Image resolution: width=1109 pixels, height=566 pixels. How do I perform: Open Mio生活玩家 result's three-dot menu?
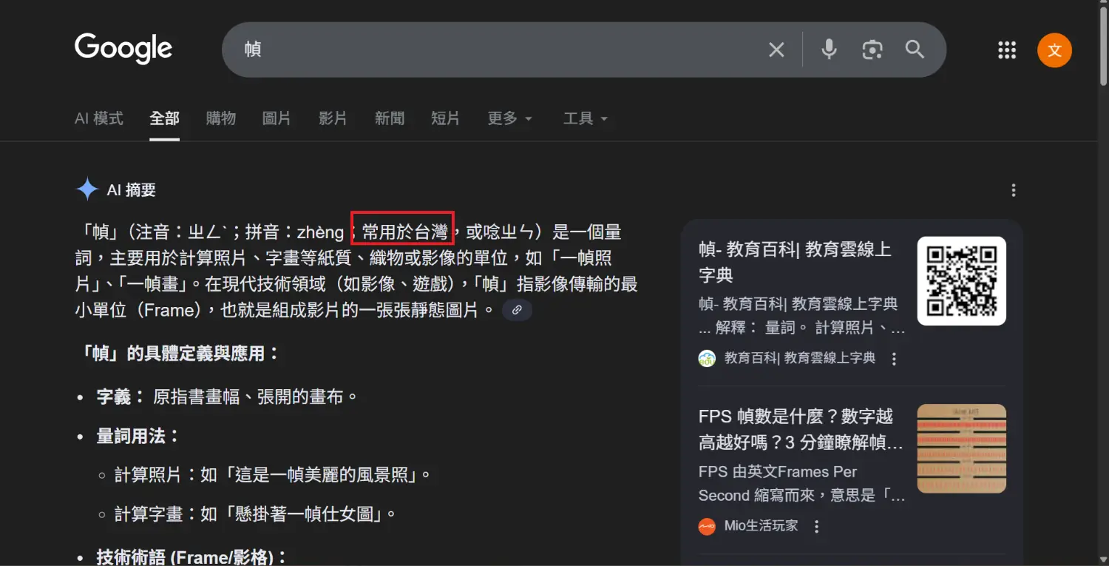pos(817,527)
